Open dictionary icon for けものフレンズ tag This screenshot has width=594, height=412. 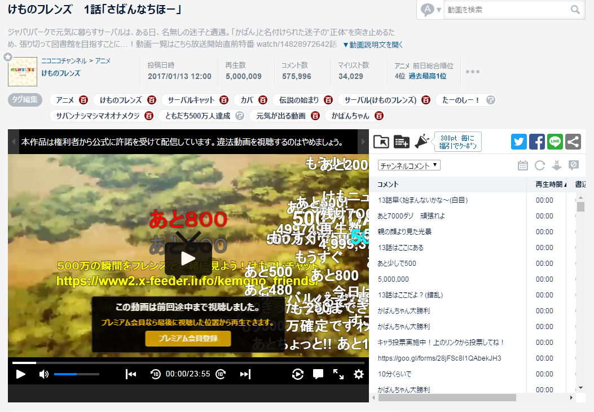pos(152,100)
